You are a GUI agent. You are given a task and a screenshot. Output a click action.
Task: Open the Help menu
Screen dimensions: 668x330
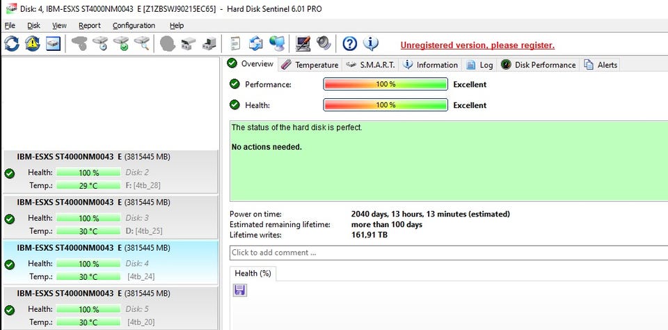(176, 26)
